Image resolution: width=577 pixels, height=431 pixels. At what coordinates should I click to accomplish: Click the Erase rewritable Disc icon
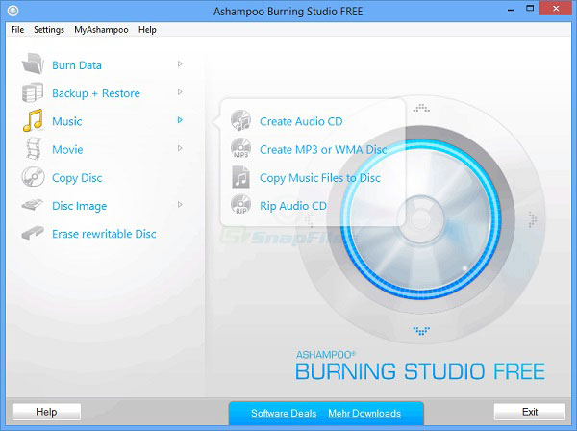point(34,234)
